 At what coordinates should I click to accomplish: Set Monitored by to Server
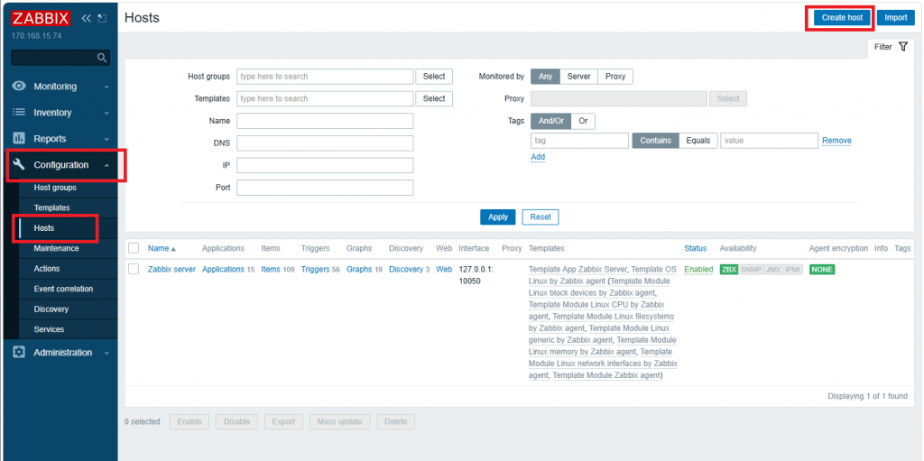click(578, 77)
